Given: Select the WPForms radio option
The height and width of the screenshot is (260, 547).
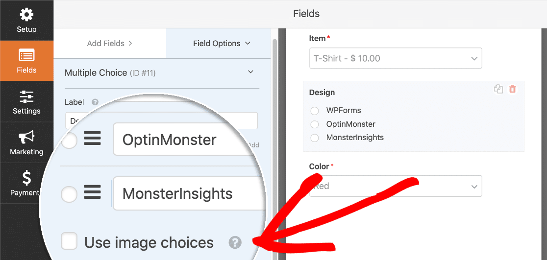Looking at the screenshot, I should tap(315, 111).
